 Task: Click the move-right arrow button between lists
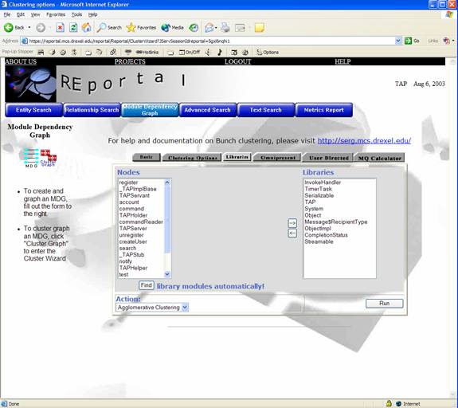pos(292,223)
